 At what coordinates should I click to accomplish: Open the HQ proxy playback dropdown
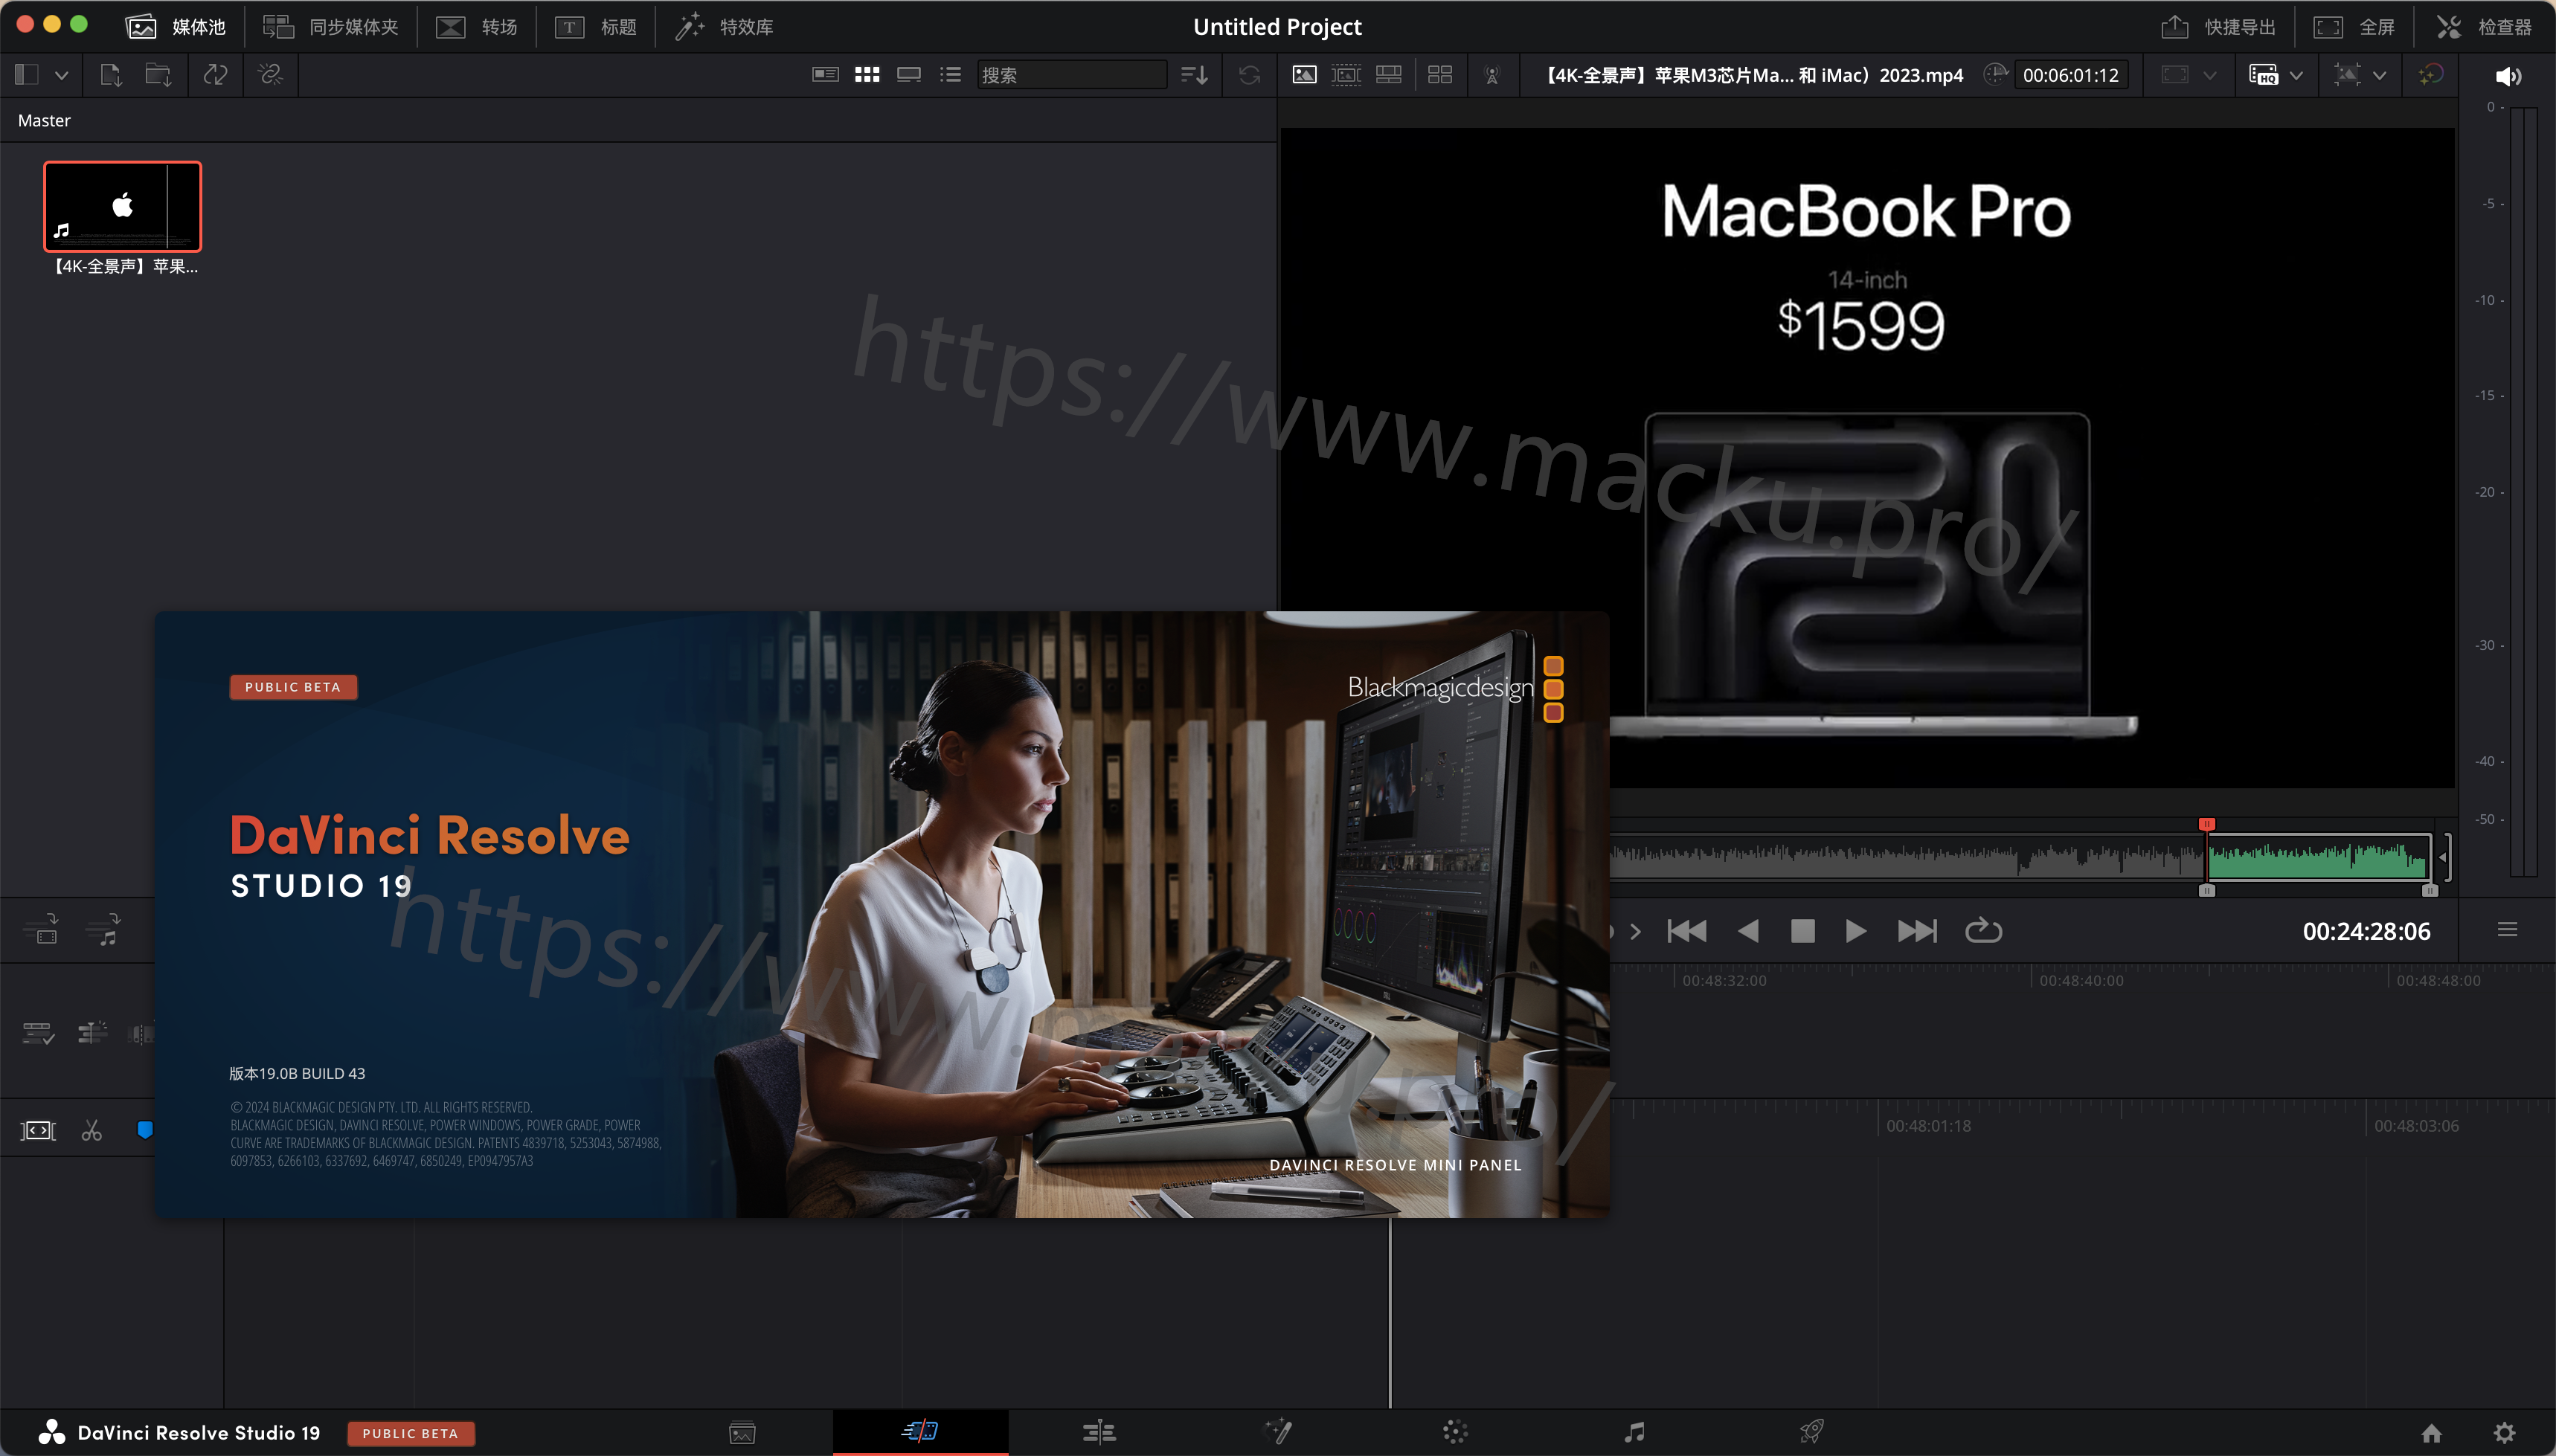point(2297,75)
